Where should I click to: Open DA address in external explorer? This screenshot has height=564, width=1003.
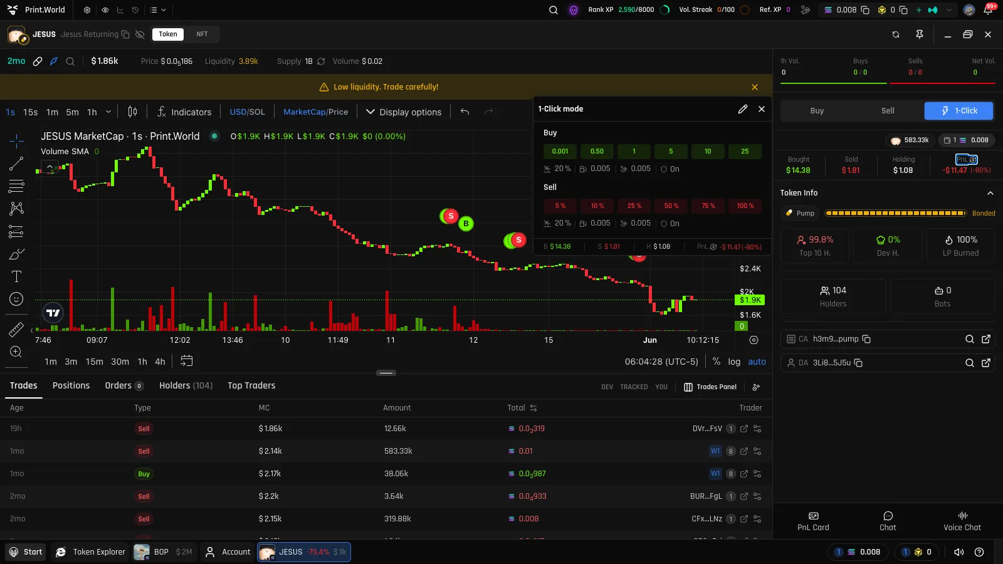point(986,363)
